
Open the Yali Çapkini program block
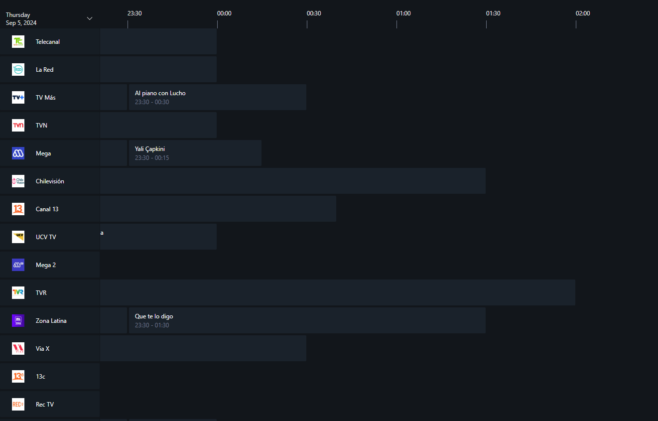pyautogui.click(x=195, y=153)
